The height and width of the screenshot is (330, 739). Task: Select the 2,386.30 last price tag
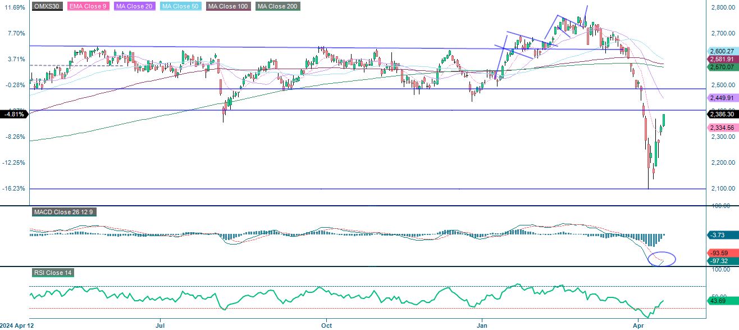(722, 114)
